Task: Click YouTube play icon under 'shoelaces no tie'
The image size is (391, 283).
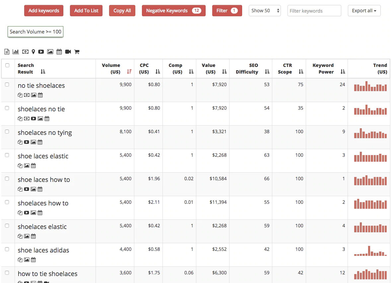Action: [x=33, y=119]
